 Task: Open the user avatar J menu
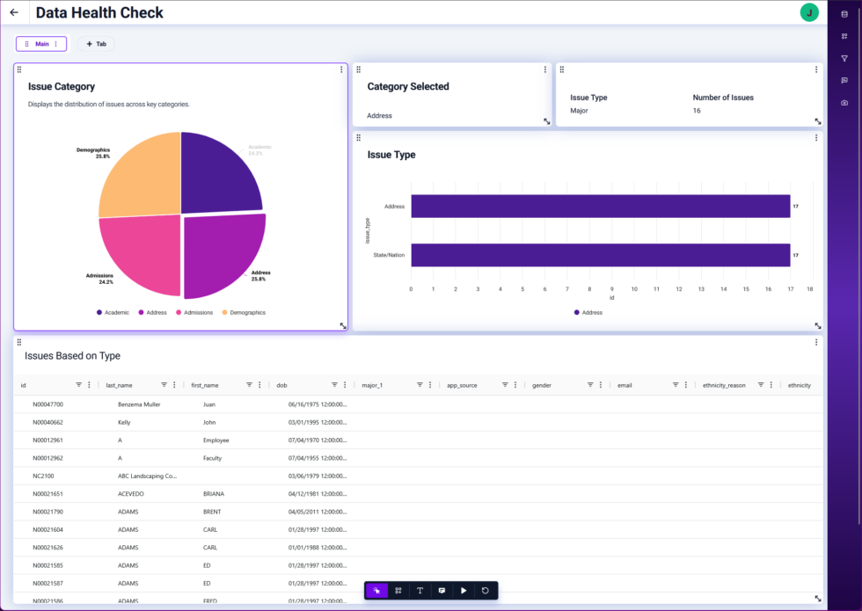(x=808, y=12)
